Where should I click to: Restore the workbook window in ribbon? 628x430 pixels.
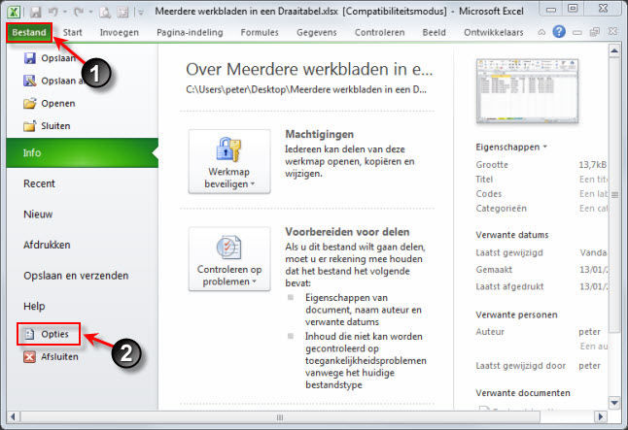point(595,32)
